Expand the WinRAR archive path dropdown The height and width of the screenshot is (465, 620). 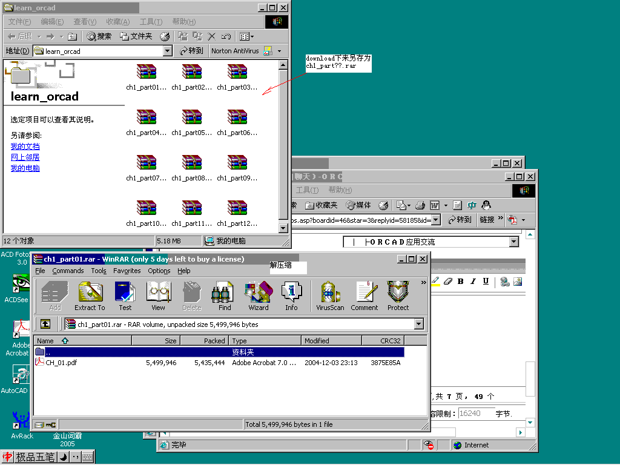coord(418,325)
